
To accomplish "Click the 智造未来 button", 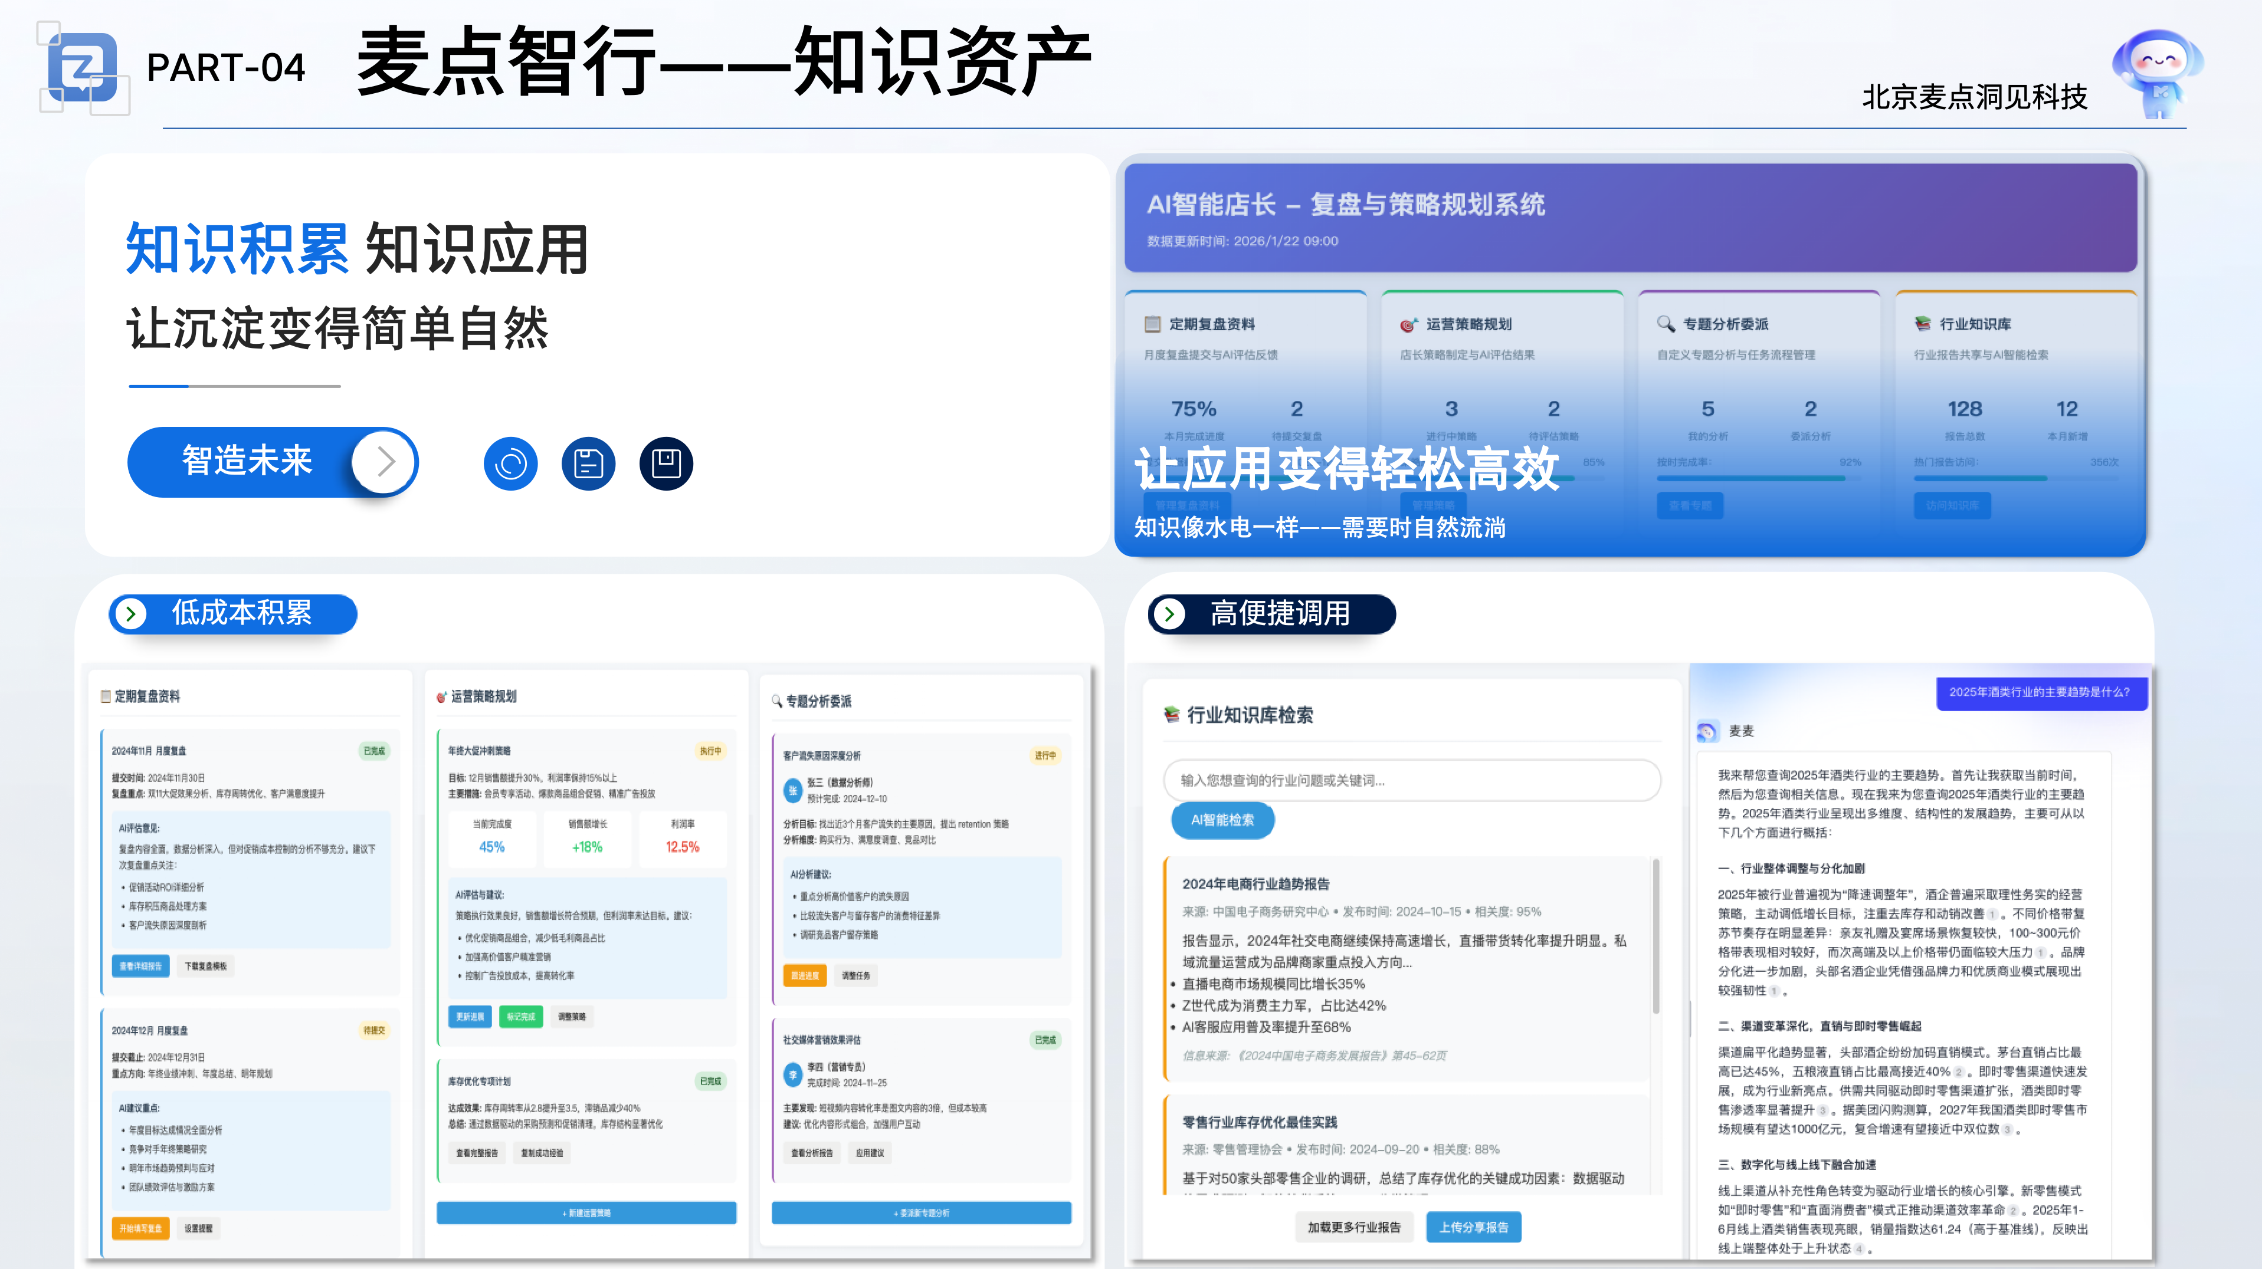I will (273, 462).
